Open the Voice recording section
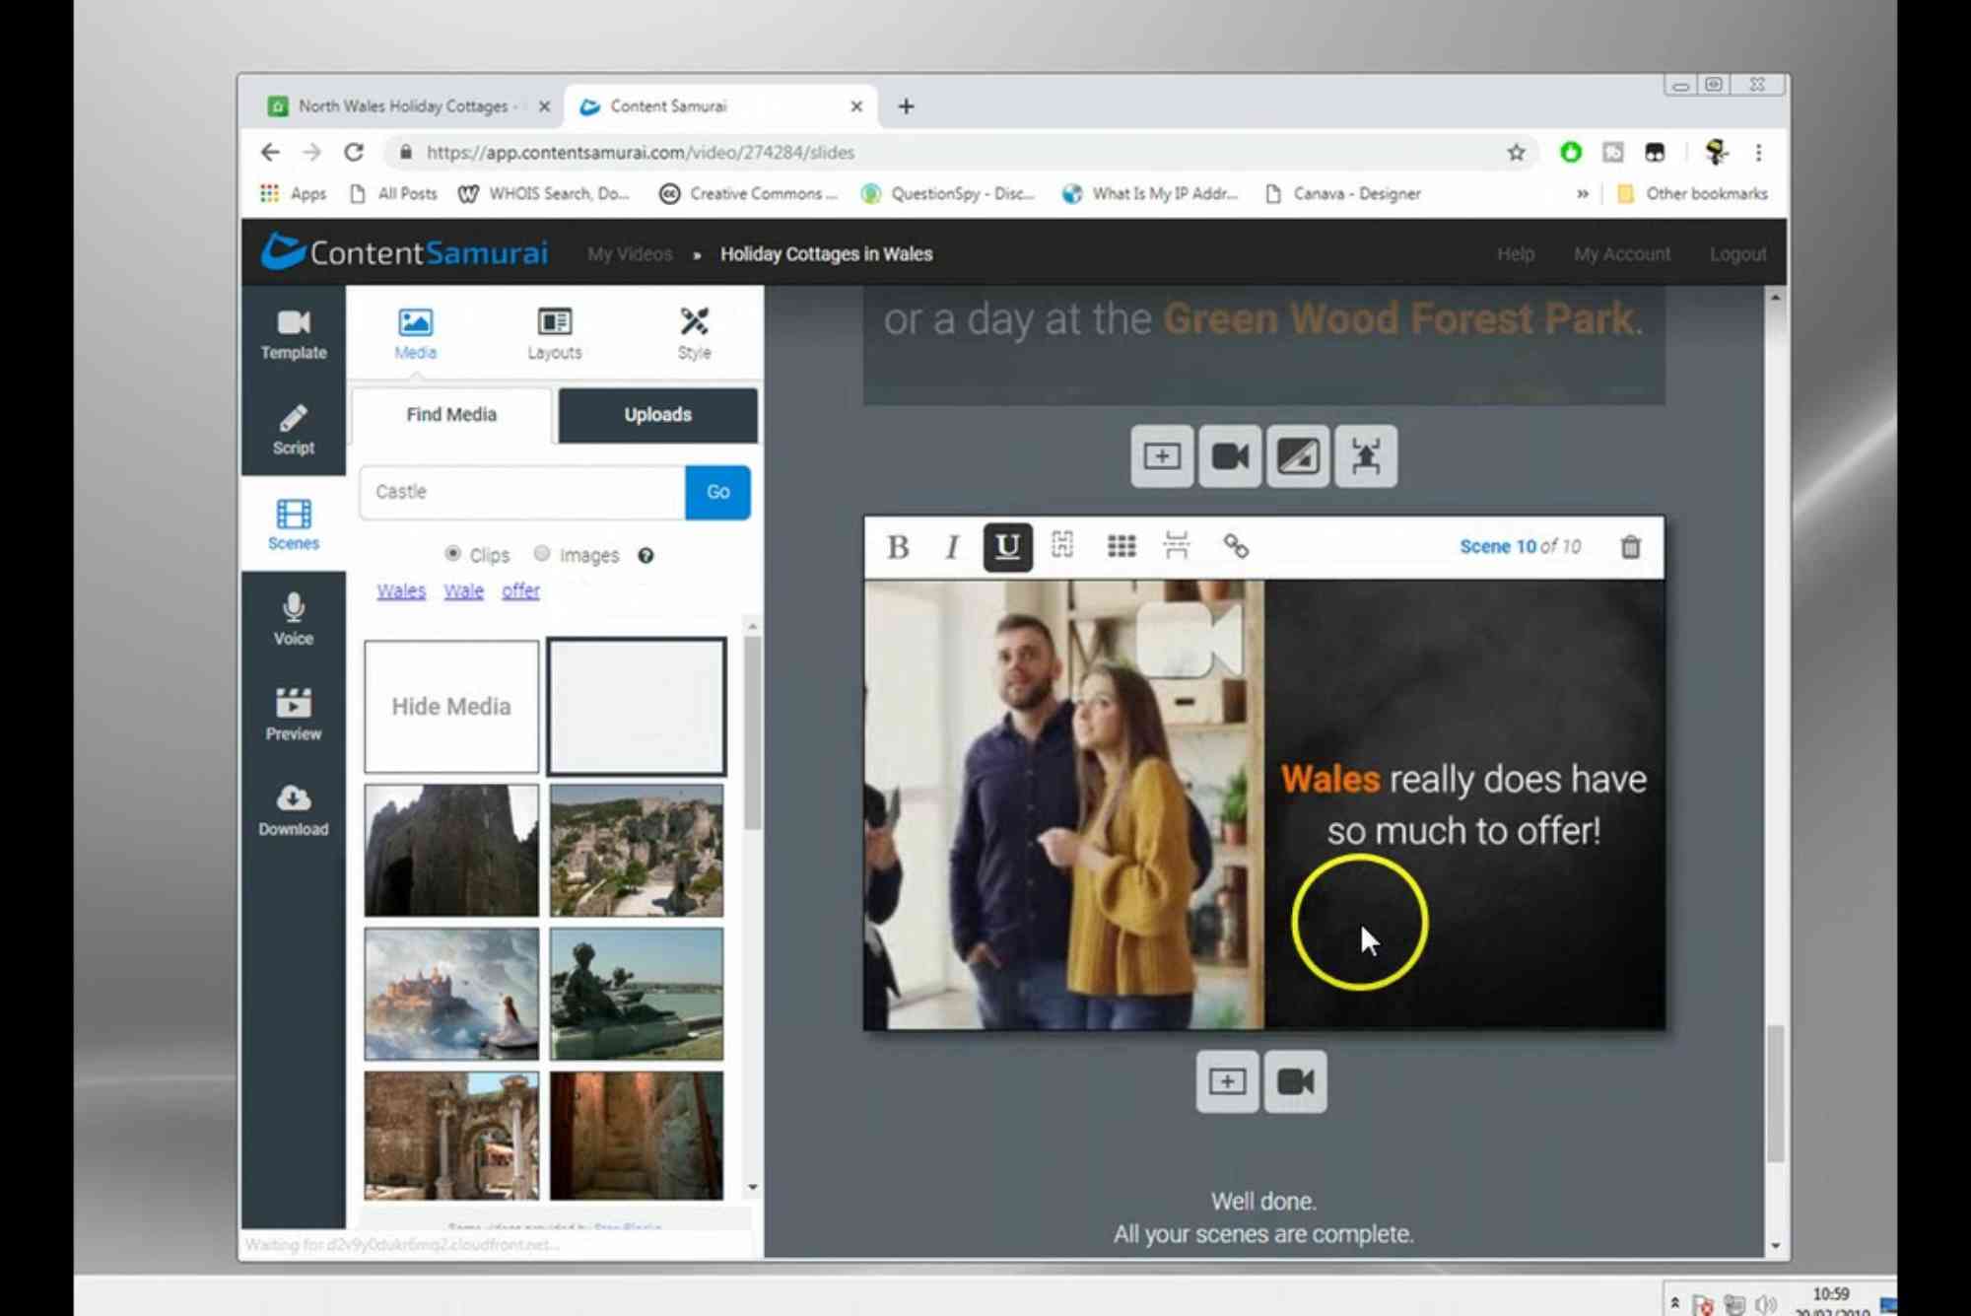The width and height of the screenshot is (1971, 1316). pyautogui.click(x=293, y=619)
